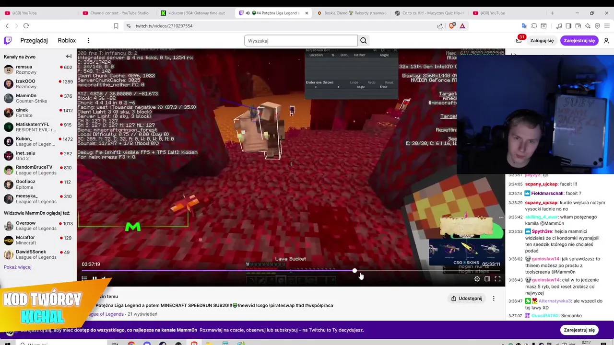Open IzakOOO channel in sidebar
This screenshot has width=614, height=345.
(x=38, y=84)
